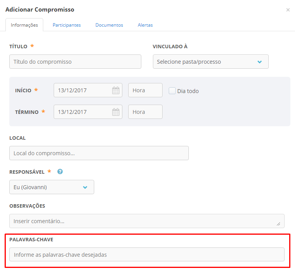
Task: Click the Responsável help question icon
Action: point(60,171)
